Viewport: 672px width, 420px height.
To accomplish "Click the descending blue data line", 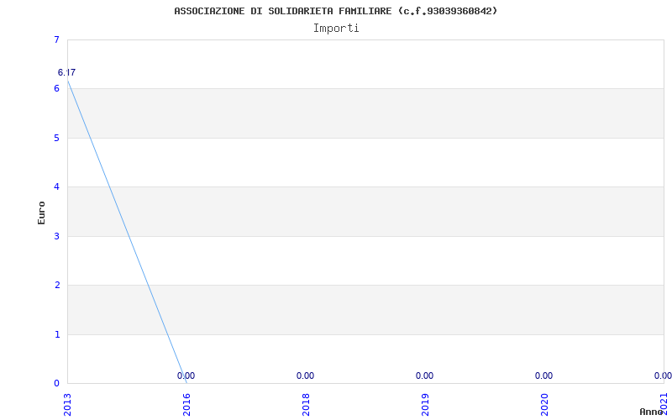I will click(x=128, y=232).
